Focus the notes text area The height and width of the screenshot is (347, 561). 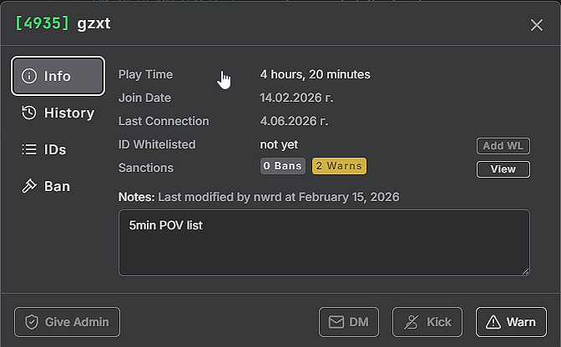[x=324, y=243]
